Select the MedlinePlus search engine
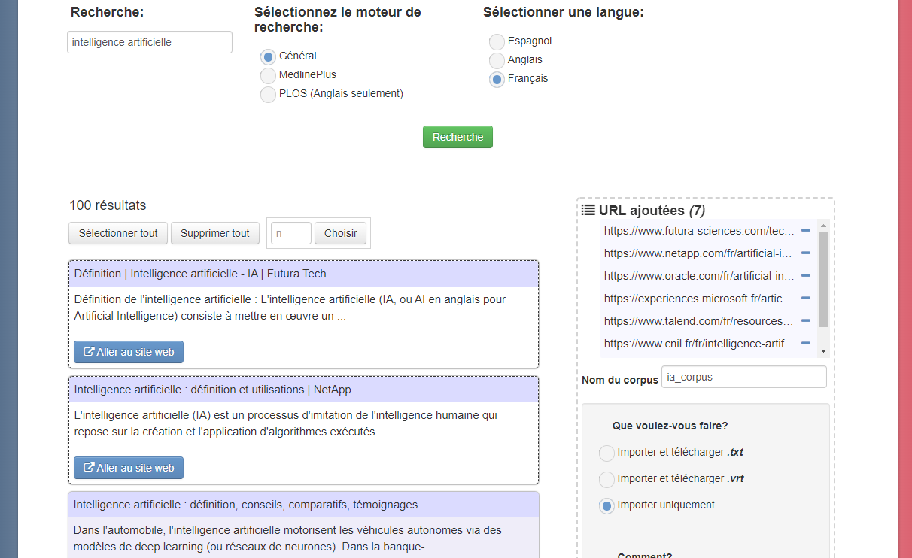Screen dimensions: 912x558 (268, 76)
